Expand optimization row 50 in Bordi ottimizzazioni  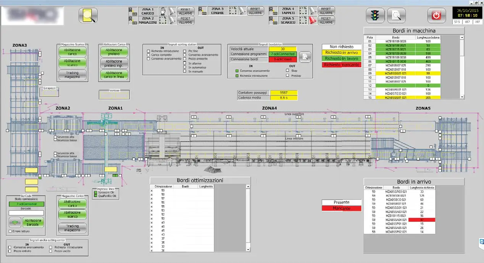pos(152,218)
